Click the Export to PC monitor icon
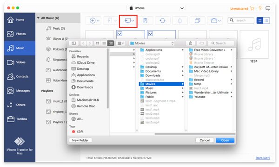The width and height of the screenshot is (279, 167). [x=128, y=21]
